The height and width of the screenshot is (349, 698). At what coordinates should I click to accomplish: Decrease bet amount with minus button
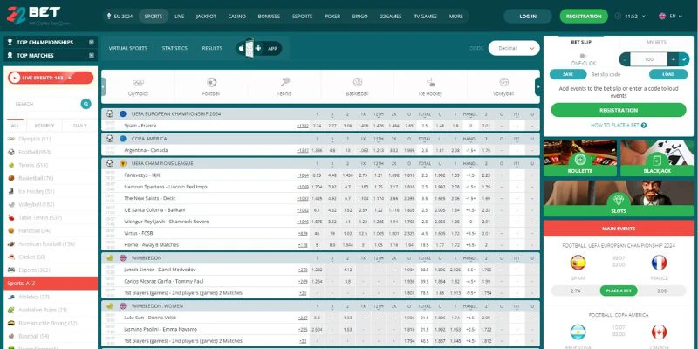(625, 59)
